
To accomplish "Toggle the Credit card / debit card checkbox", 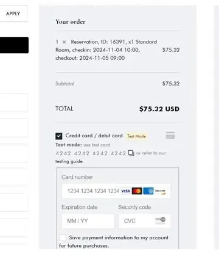I will coord(59,136).
